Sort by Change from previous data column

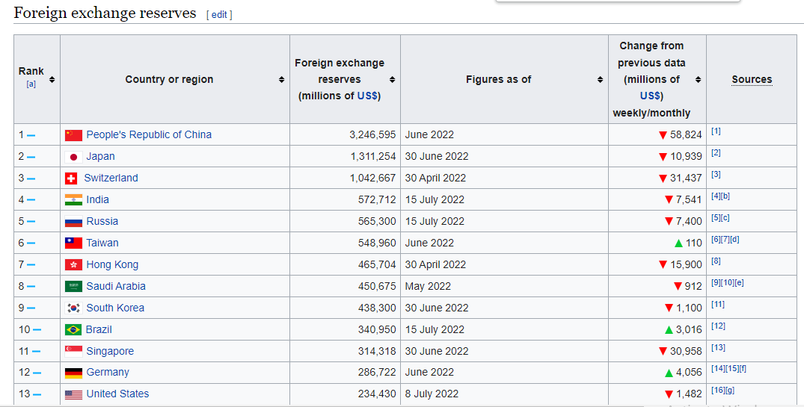pyautogui.click(x=698, y=80)
